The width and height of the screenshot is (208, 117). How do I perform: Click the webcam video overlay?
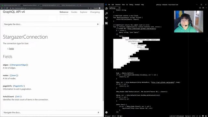(x=188, y=21)
